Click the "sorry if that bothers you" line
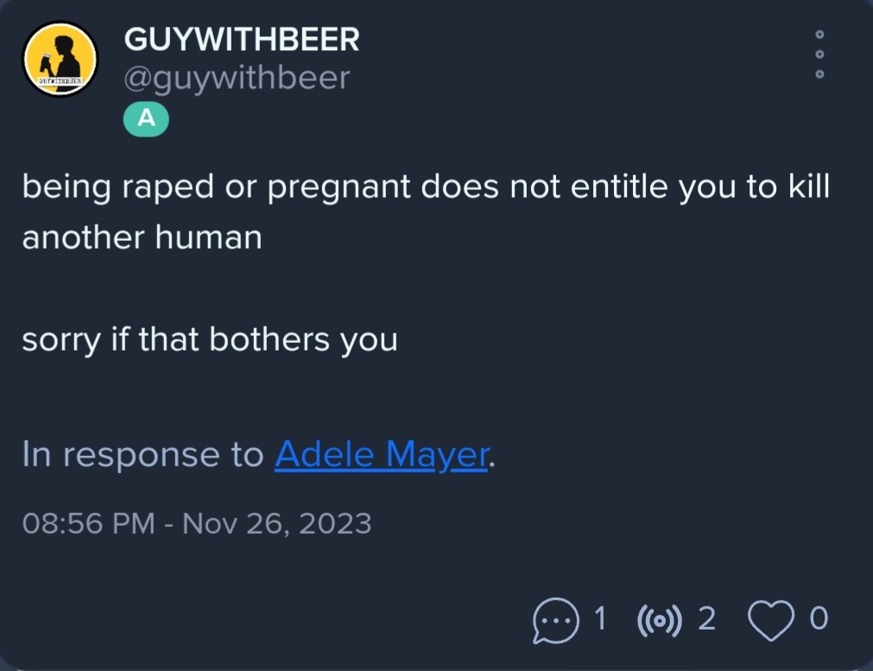Image resolution: width=873 pixels, height=671 pixels. tap(210, 339)
